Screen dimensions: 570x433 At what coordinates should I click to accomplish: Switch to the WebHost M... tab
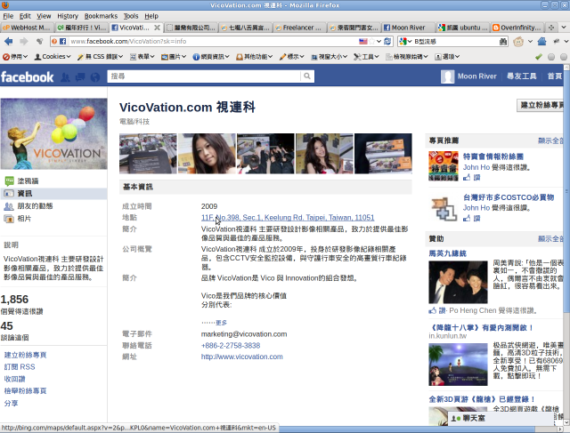28,28
